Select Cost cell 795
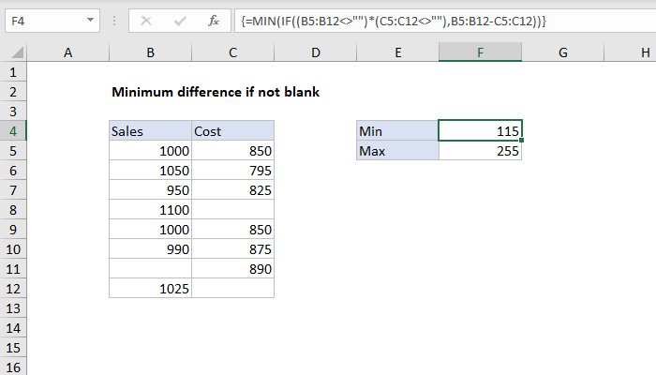 [x=232, y=171]
